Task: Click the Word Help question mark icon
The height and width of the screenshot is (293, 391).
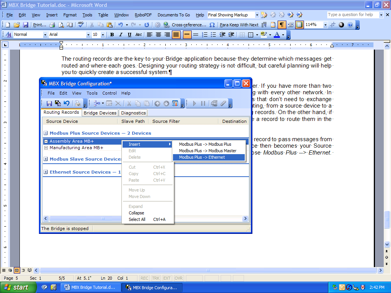Action: (x=350, y=25)
